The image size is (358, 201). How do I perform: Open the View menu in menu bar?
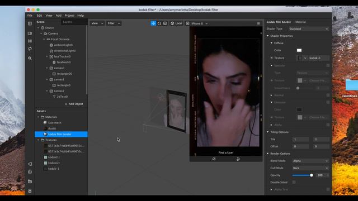coord(49,16)
